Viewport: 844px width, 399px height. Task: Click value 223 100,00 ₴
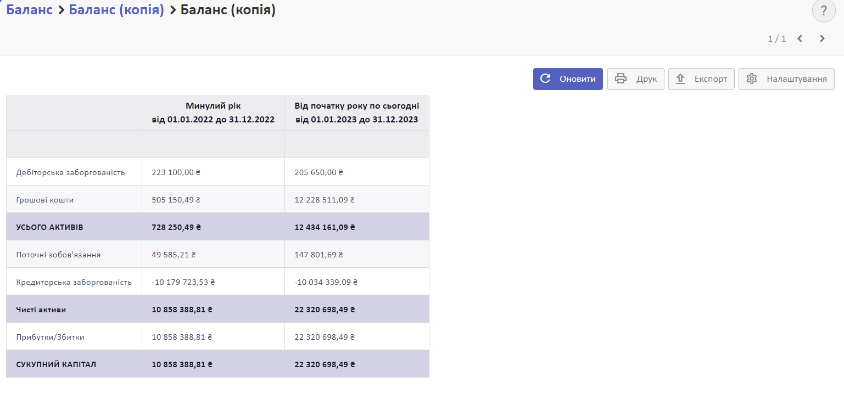pos(176,172)
